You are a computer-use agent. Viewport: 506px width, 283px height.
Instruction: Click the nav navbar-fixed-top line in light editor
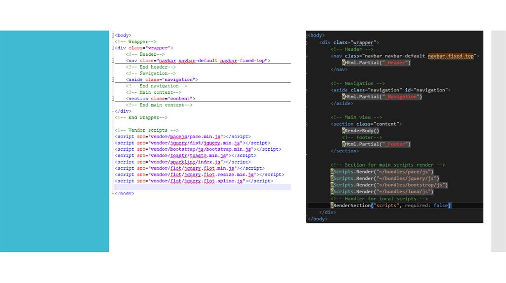pyautogui.click(x=198, y=61)
